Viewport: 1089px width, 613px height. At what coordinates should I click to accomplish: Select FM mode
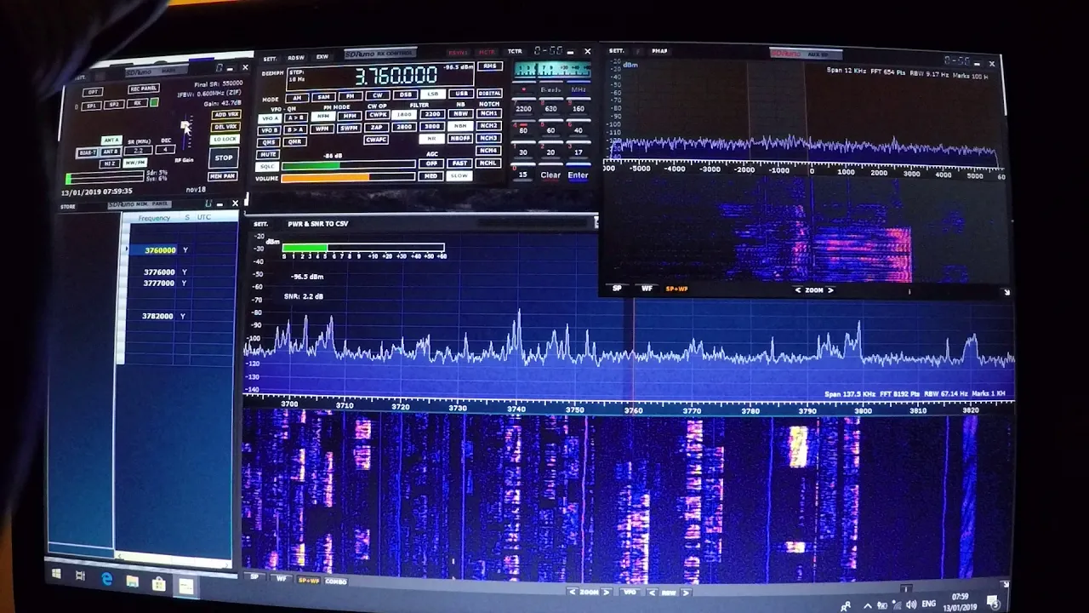point(351,96)
